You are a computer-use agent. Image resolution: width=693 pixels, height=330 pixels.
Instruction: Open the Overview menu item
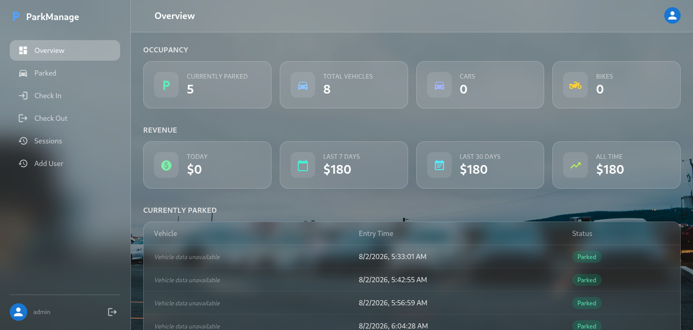pos(65,50)
